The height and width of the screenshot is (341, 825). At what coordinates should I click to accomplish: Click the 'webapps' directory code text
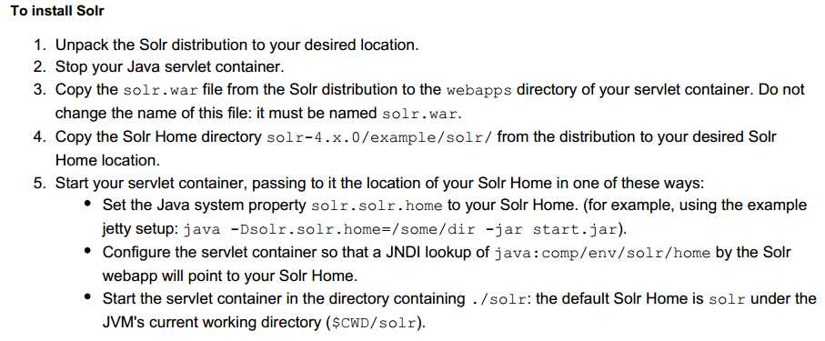[x=478, y=90]
